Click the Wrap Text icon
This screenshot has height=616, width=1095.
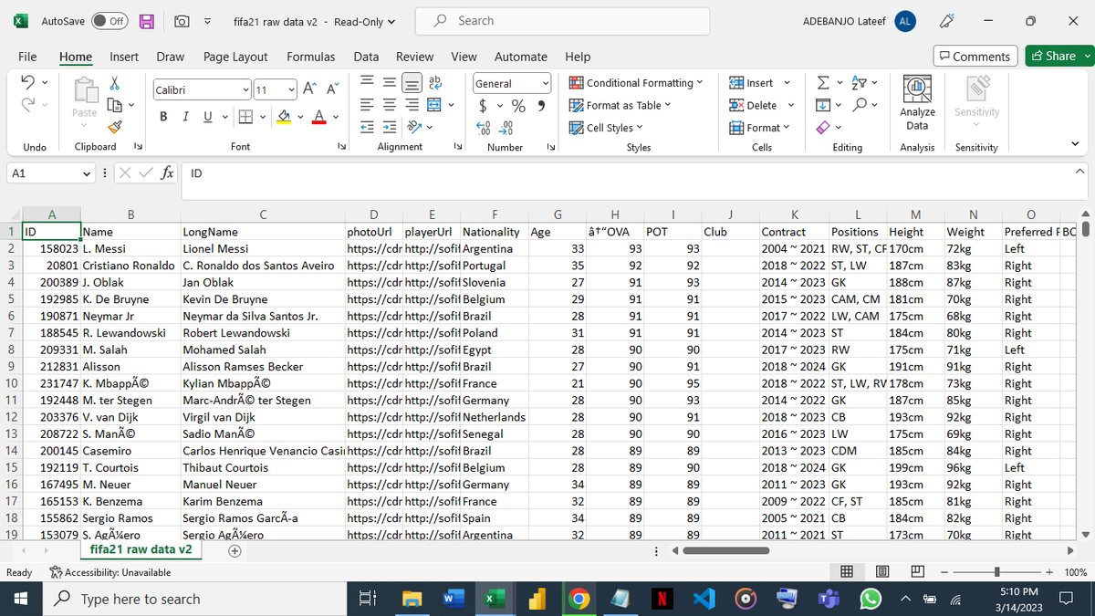[435, 84]
